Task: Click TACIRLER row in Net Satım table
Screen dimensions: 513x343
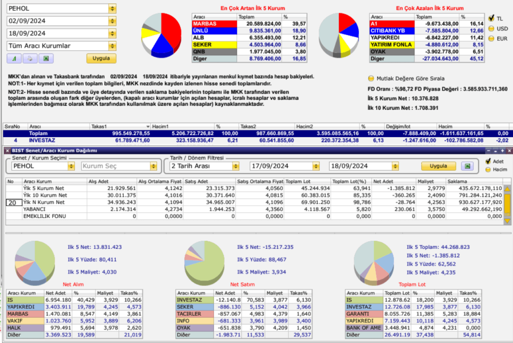Action: (244, 314)
